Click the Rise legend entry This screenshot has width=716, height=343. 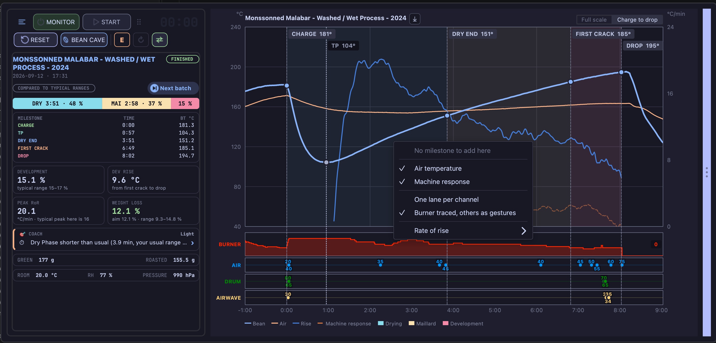pos(302,324)
